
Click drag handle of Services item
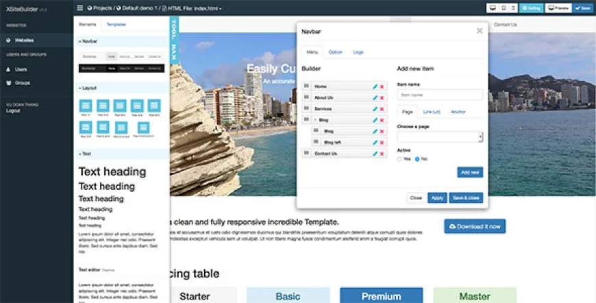pos(306,108)
